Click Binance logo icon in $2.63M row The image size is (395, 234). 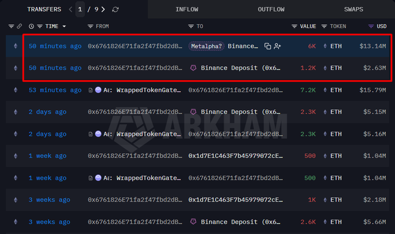[x=193, y=68]
